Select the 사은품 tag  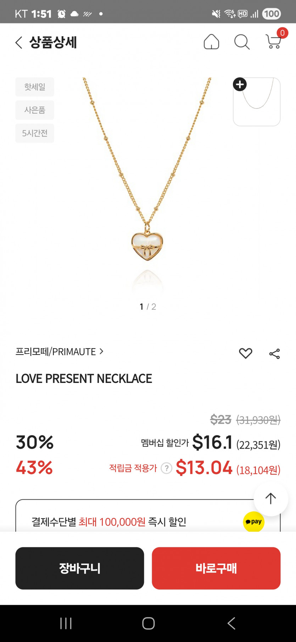click(35, 110)
